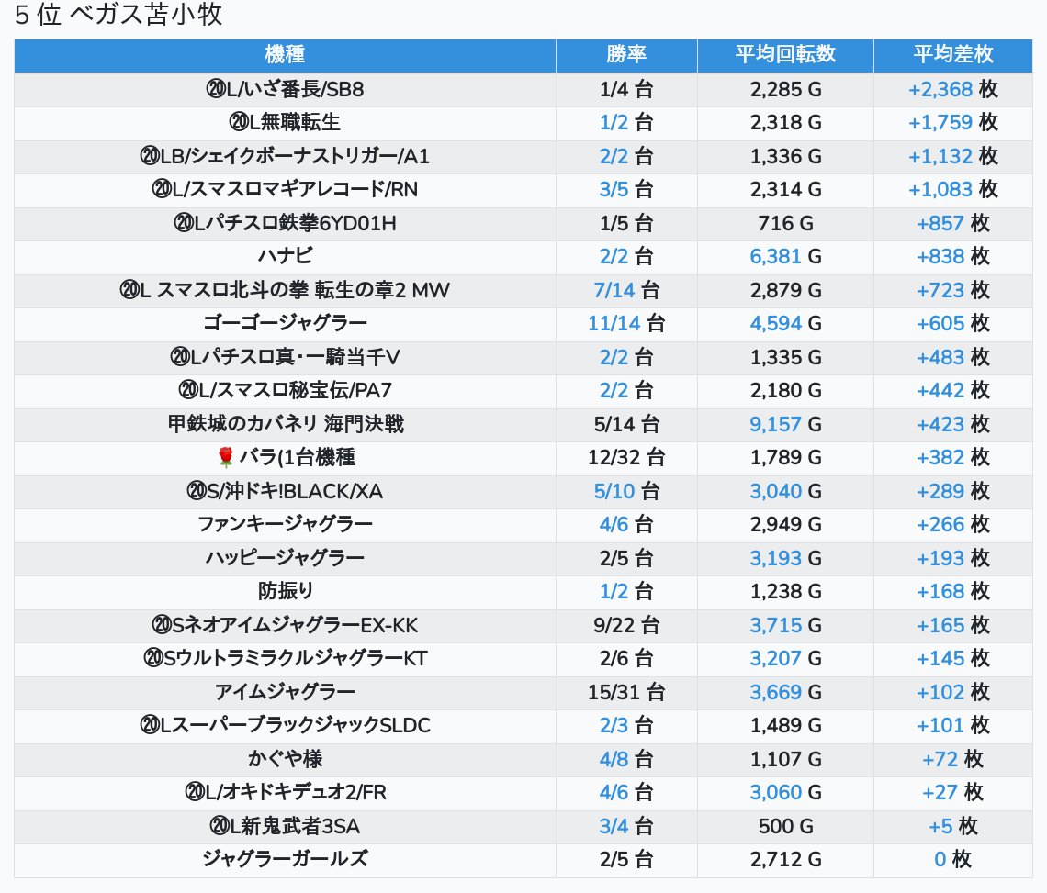Sort by the 機種 column header
Screen dimensions: 1047x893
(x=285, y=55)
